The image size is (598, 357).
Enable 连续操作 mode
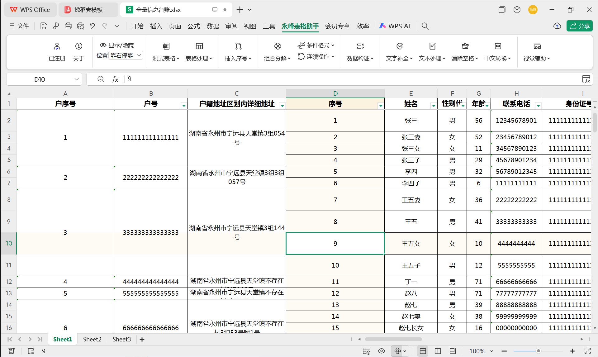(316, 57)
